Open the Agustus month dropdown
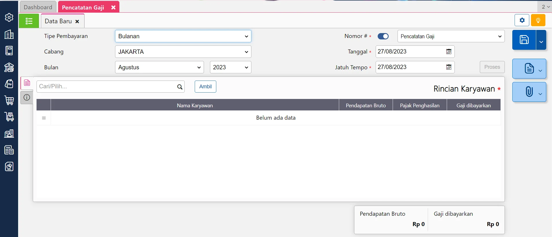The width and height of the screenshot is (552, 237). click(x=159, y=67)
